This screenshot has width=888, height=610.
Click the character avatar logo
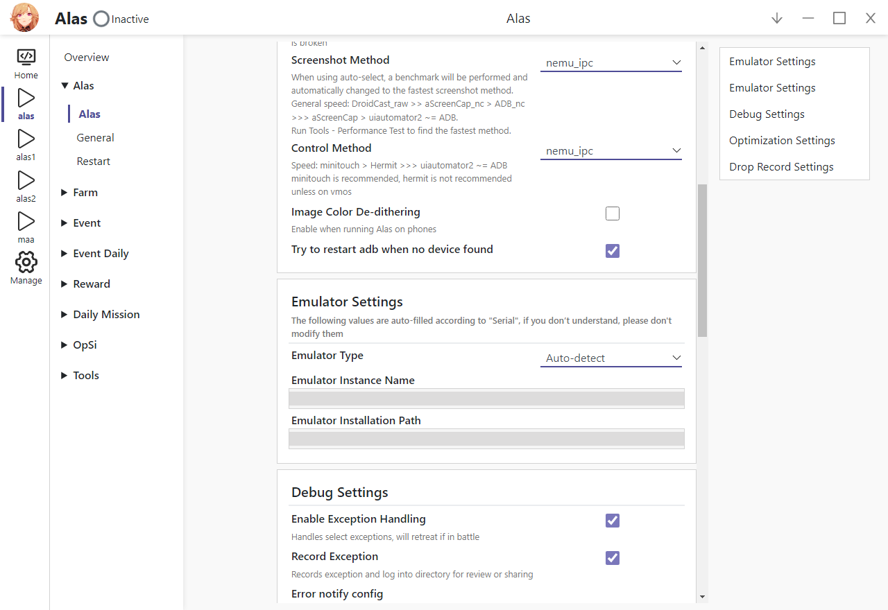pos(24,18)
